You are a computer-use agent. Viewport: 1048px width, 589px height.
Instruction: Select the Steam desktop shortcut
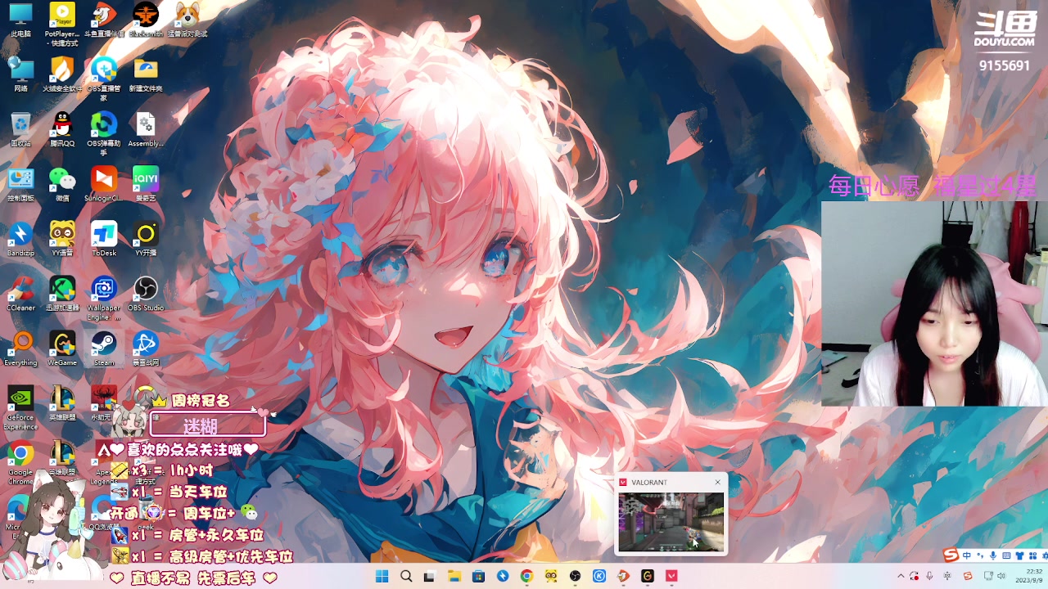click(104, 348)
